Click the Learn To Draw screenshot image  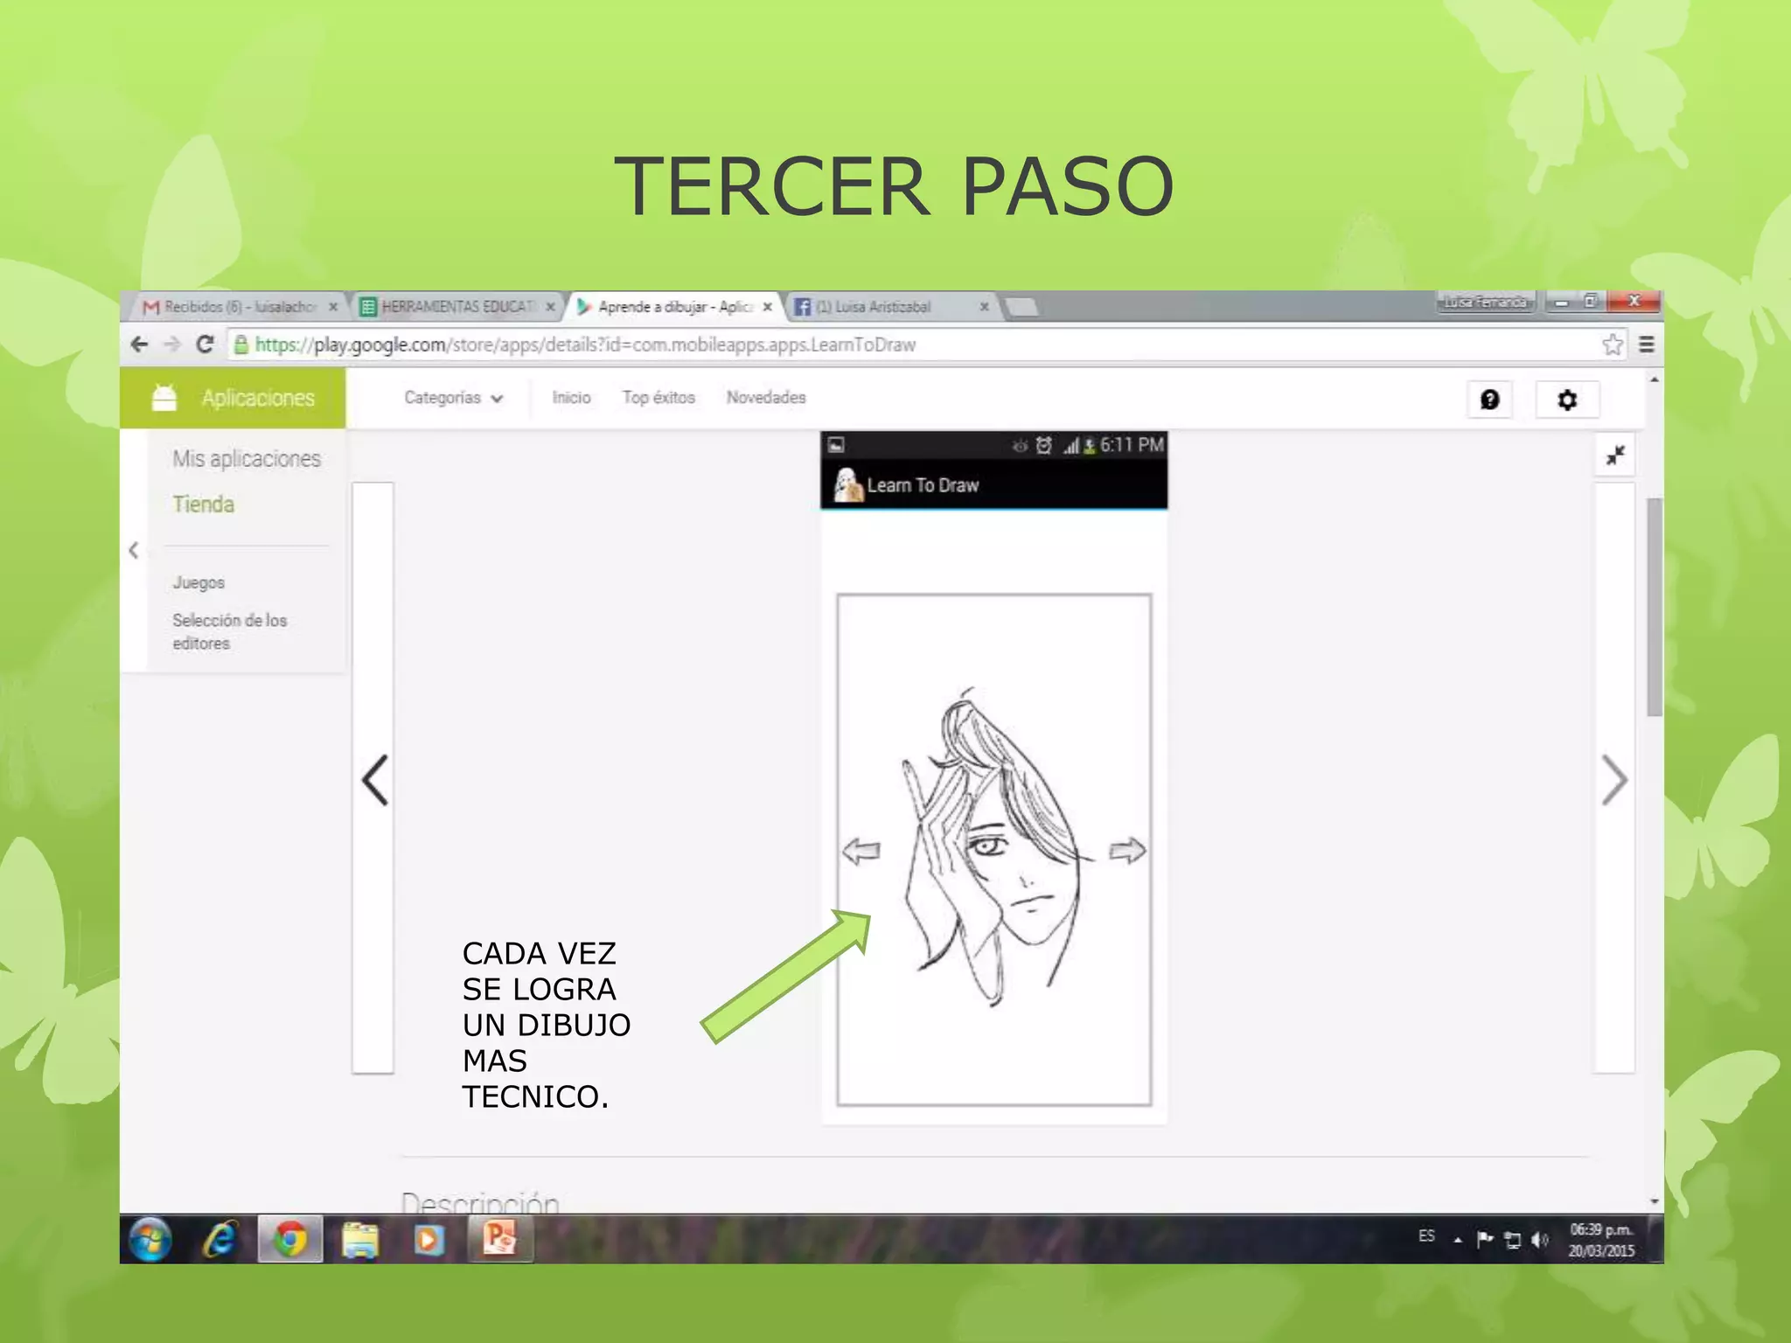coord(994,776)
